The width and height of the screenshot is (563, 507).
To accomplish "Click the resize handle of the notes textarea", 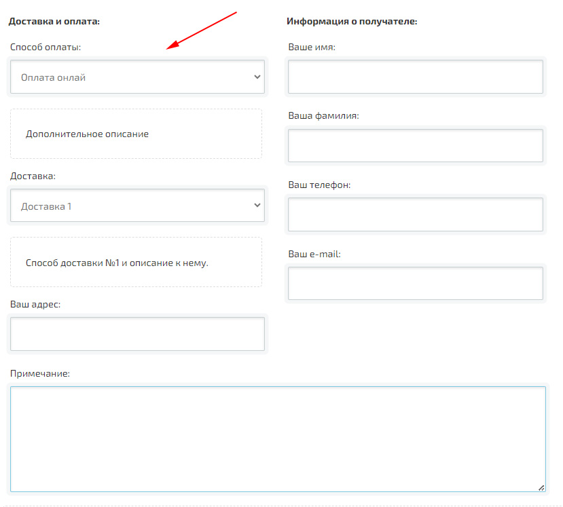I will (541, 487).
